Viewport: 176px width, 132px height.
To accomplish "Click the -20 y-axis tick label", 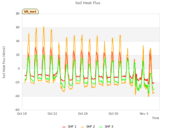I will tap(17, 82).
